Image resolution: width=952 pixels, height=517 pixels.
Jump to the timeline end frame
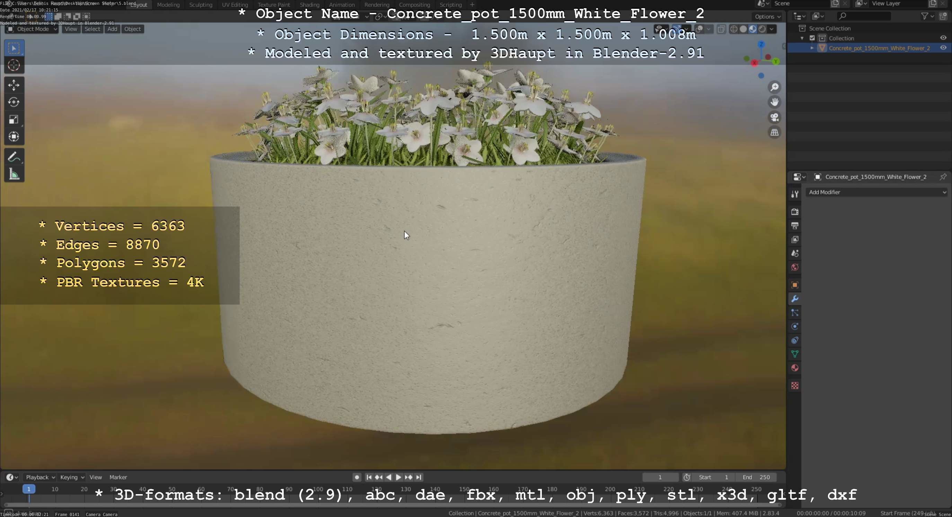(418, 477)
